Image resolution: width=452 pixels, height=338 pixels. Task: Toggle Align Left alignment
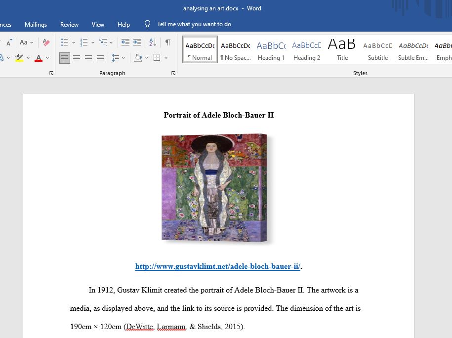pos(65,58)
